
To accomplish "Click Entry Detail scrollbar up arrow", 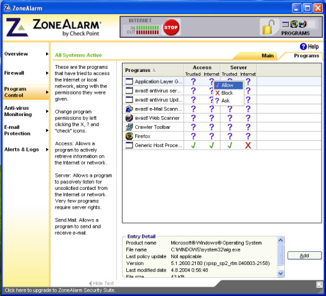I will [281, 240].
